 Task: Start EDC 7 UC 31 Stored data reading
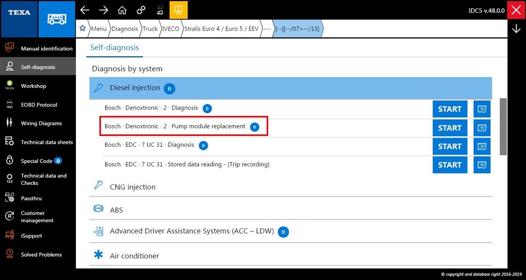[x=450, y=165]
